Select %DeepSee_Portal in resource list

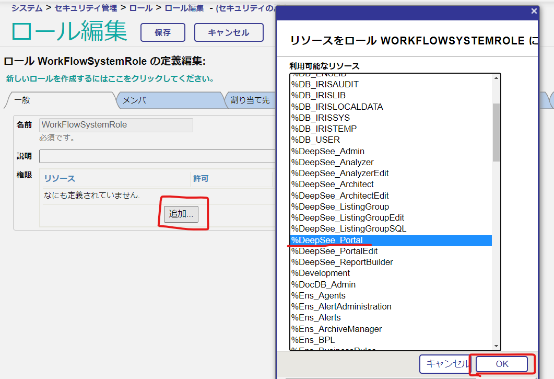click(x=327, y=240)
